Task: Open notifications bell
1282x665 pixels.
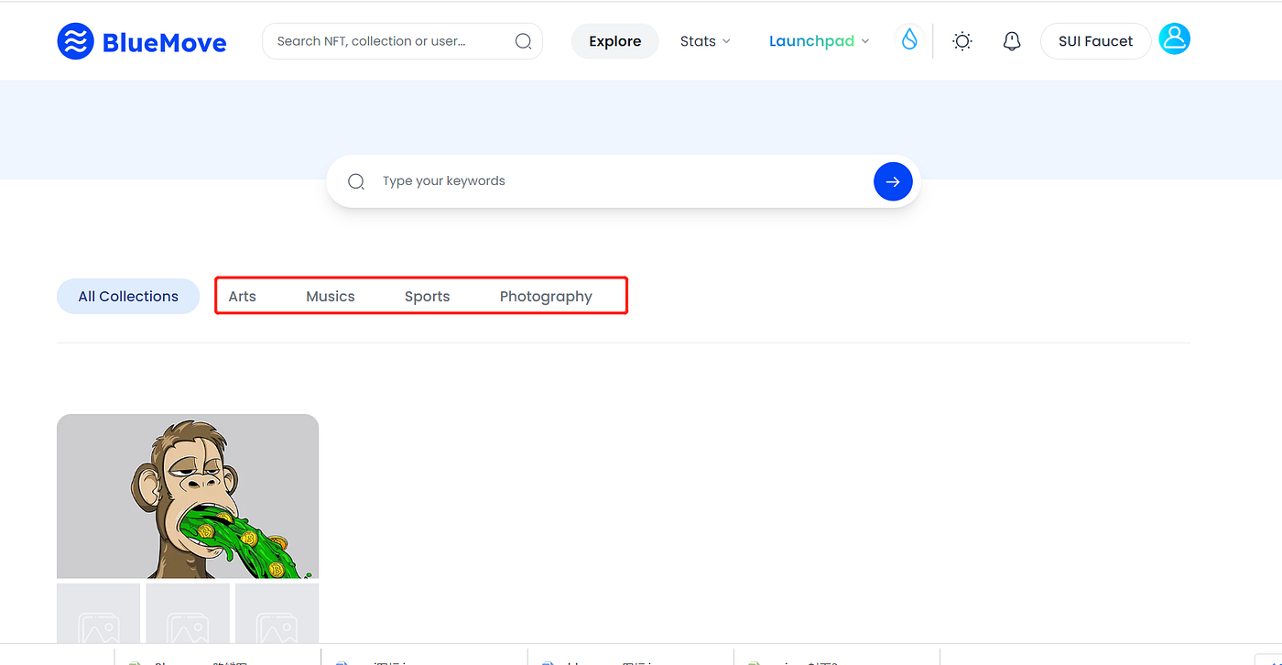Action: pyautogui.click(x=1012, y=41)
